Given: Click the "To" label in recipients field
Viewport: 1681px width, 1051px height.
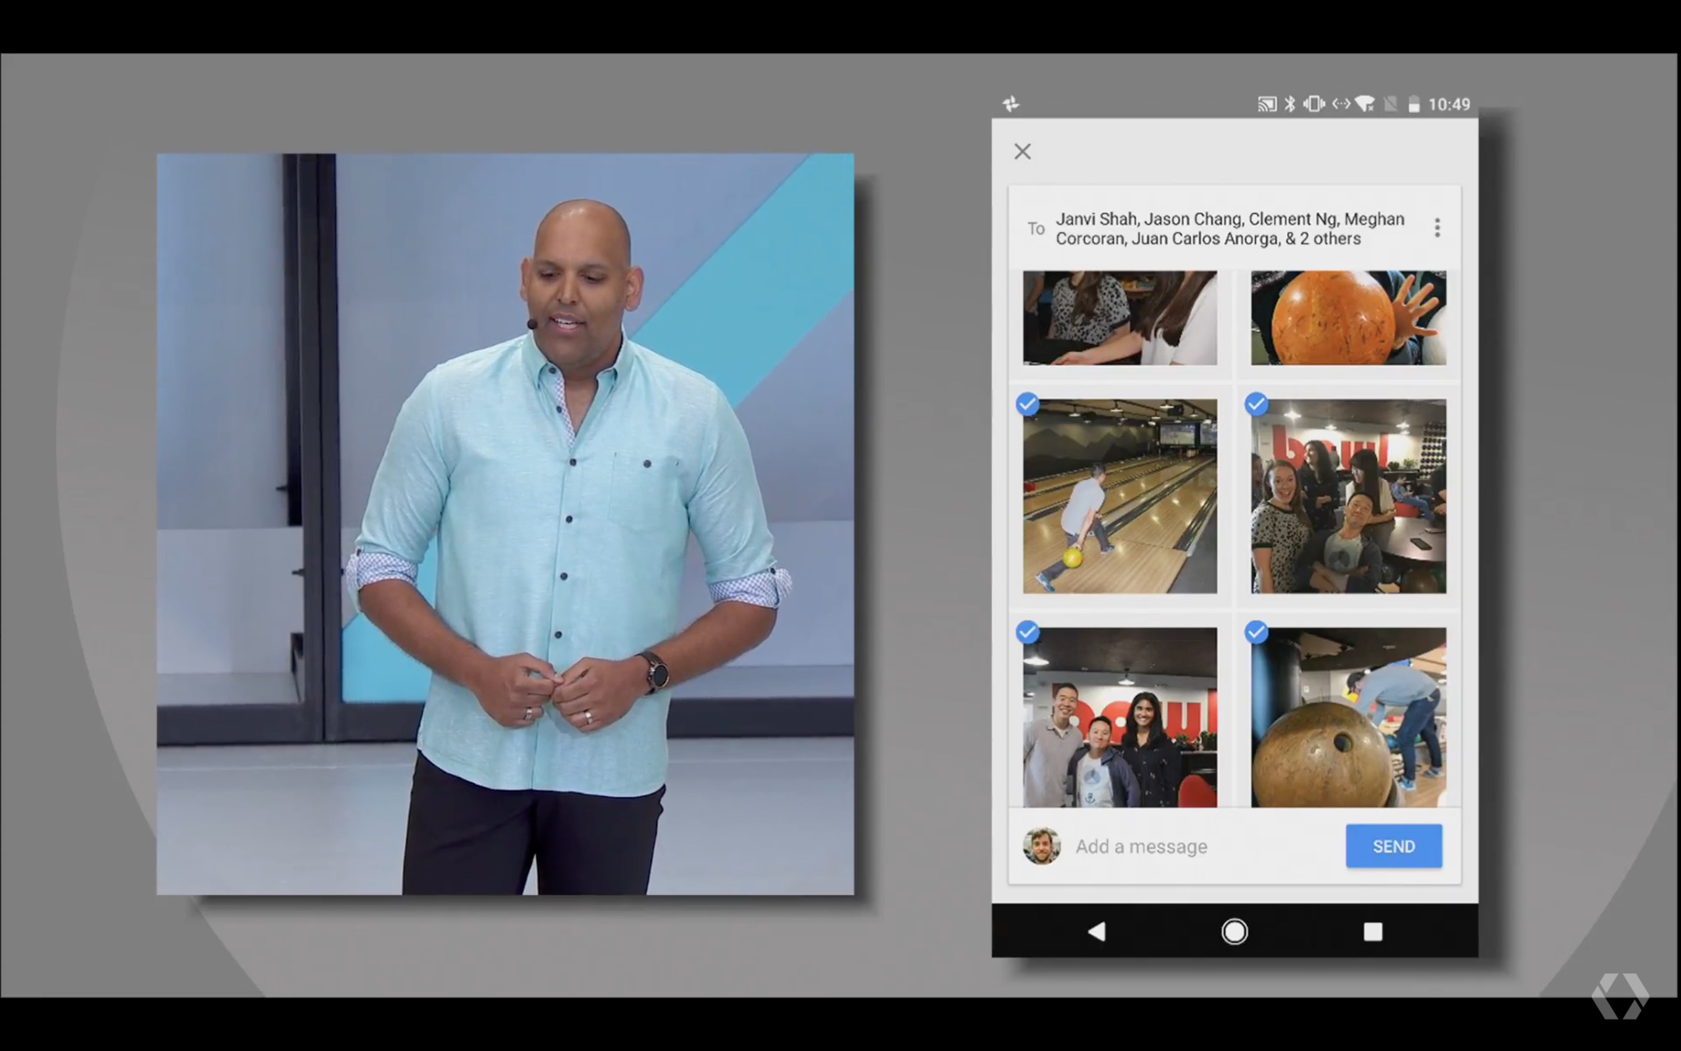Looking at the screenshot, I should (1036, 229).
